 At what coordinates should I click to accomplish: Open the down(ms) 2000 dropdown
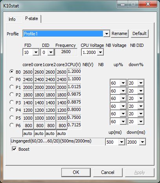point(142,142)
